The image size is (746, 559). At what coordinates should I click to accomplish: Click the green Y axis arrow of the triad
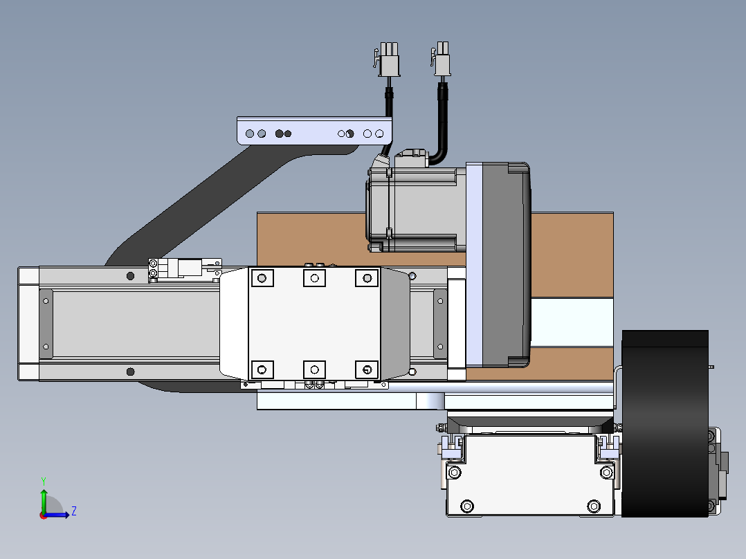44,500
